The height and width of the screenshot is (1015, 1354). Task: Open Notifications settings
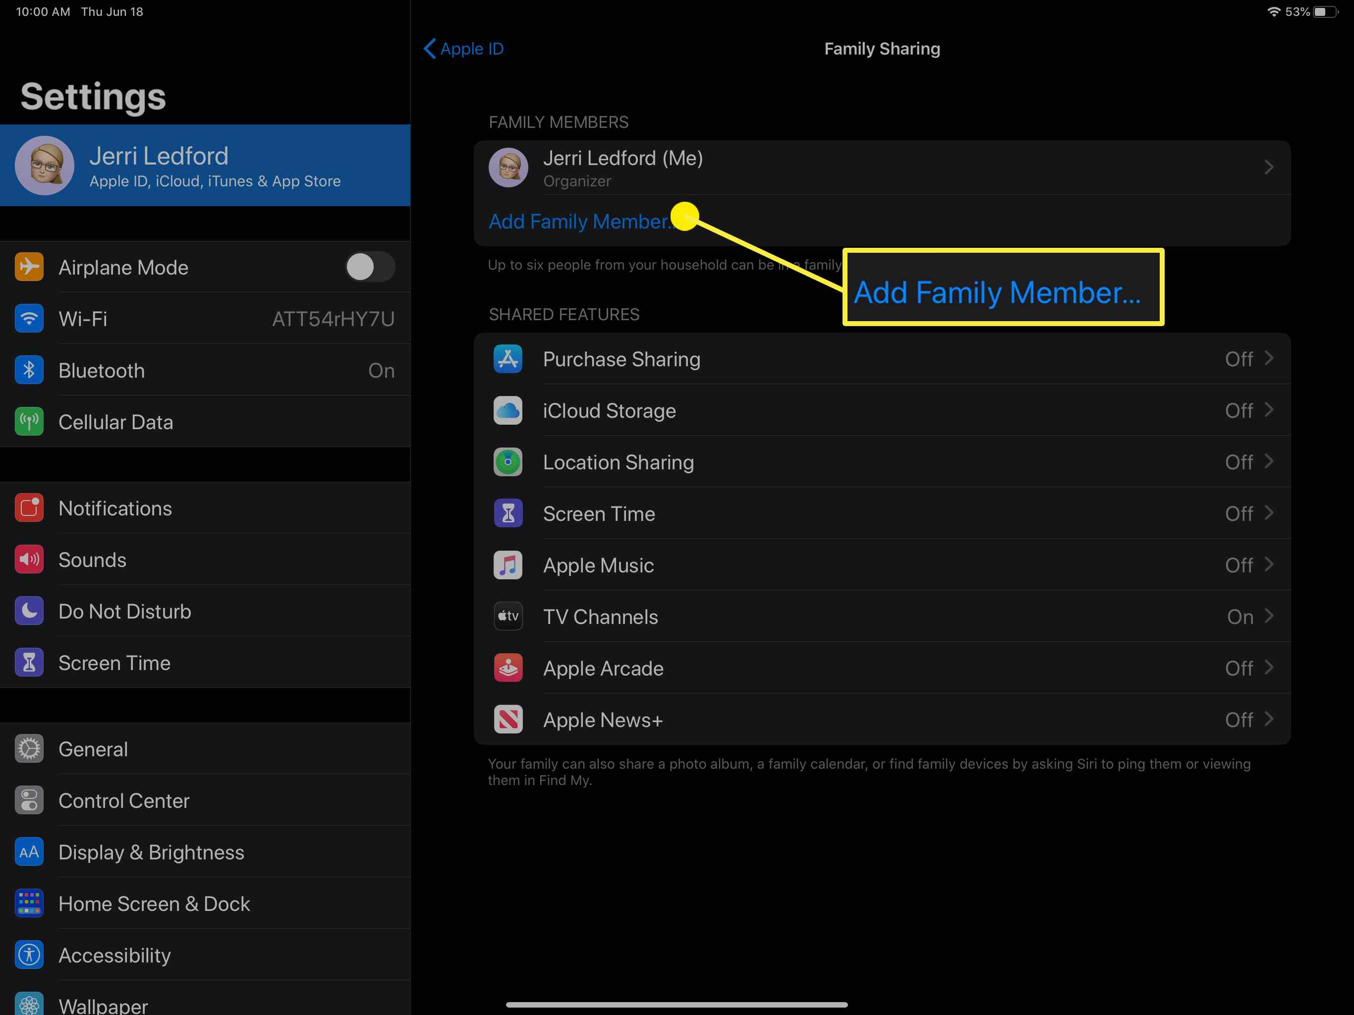coord(114,507)
